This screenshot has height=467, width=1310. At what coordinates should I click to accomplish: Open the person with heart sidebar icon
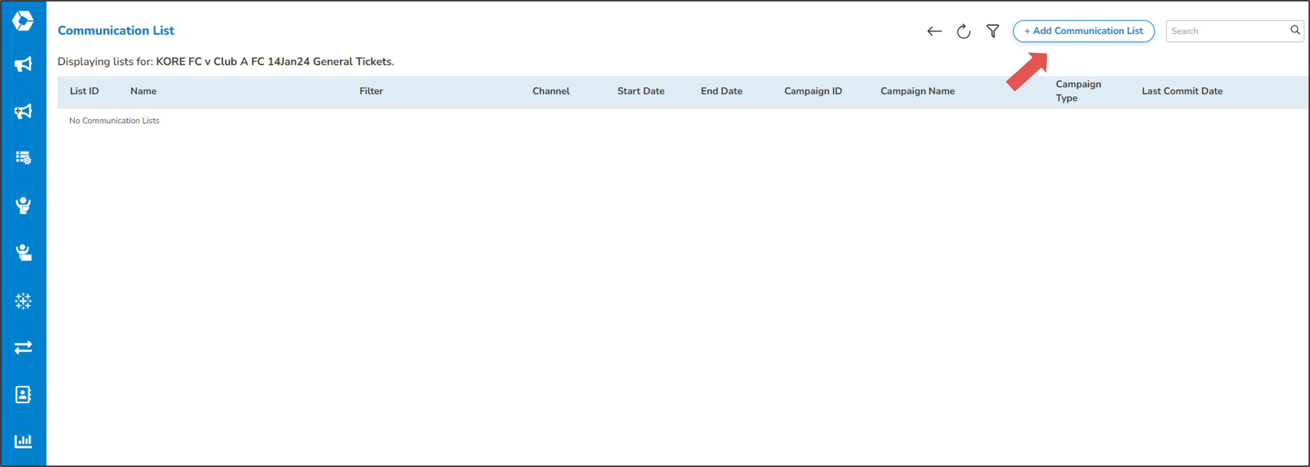point(23,205)
